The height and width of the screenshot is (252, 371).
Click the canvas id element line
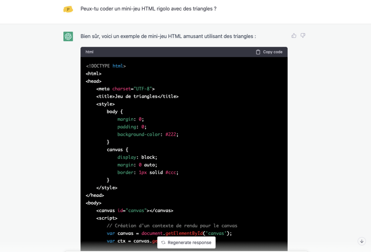point(135,211)
